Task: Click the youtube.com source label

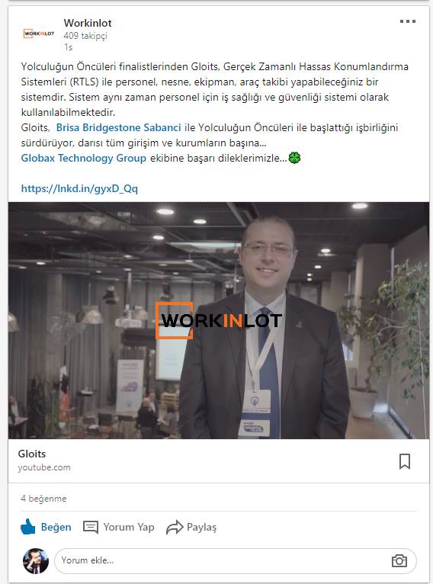Action: (44, 467)
